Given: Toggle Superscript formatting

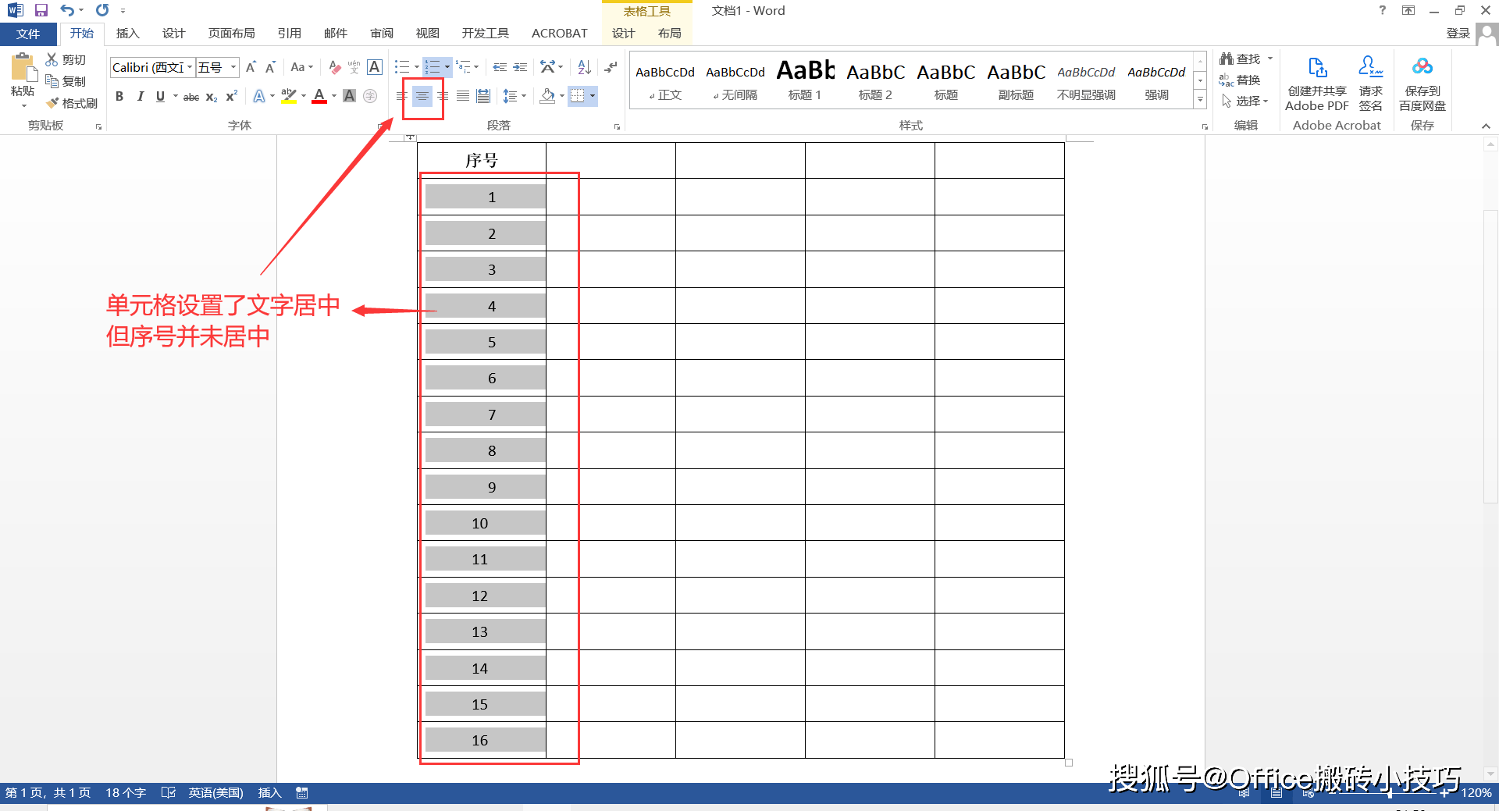Looking at the screenshot, I should tap(231, 96).
